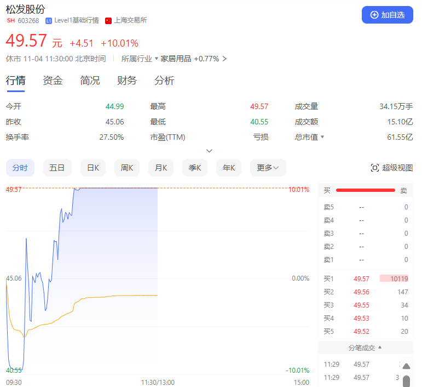422x387 pixels.
Task: Open 超级视图 super view icon
Action: pos(375,168)
